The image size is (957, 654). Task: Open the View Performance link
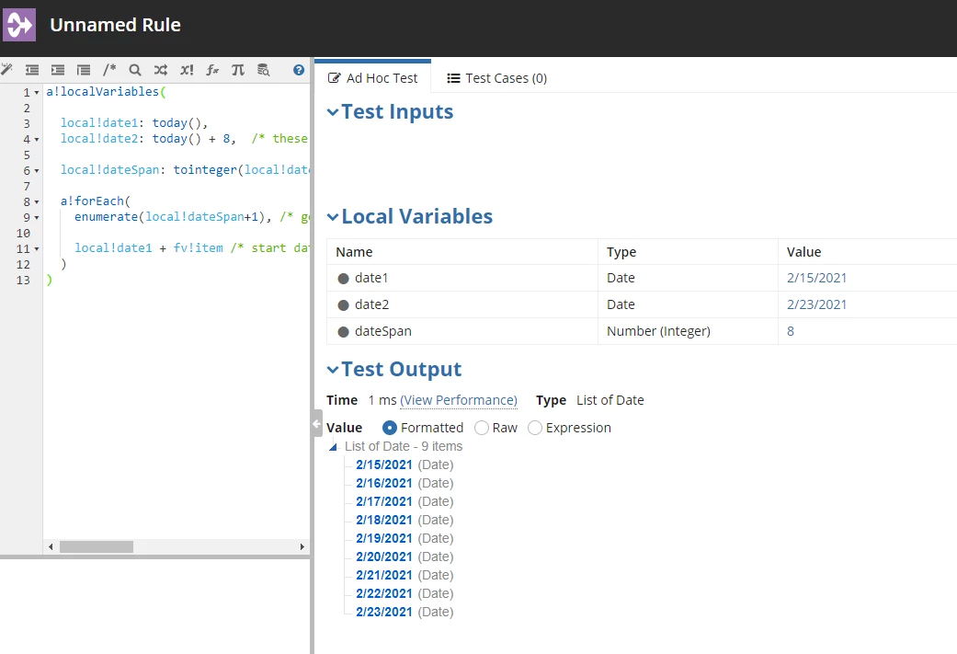(459, 400)
